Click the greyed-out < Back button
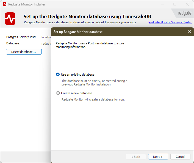194x163 pixels. pyautogui.click(x=136, y=157)
